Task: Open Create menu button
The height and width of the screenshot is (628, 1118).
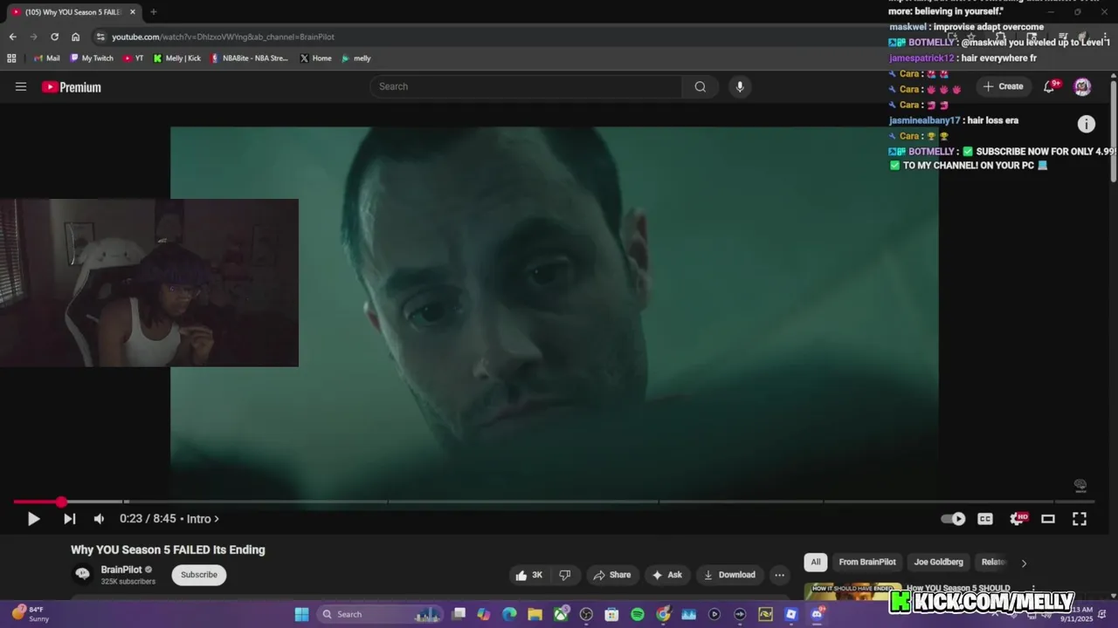Action: coord(1002,86)
